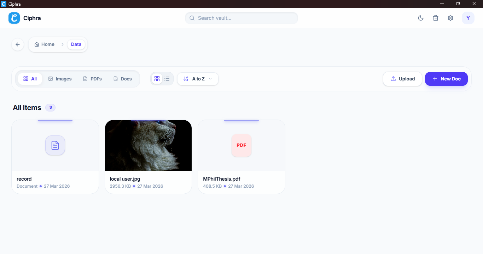Viewport: 483px width, 254px height.
Task: Create a file with New Doc button
Action: pyautogui.click(x=446, y=79)
